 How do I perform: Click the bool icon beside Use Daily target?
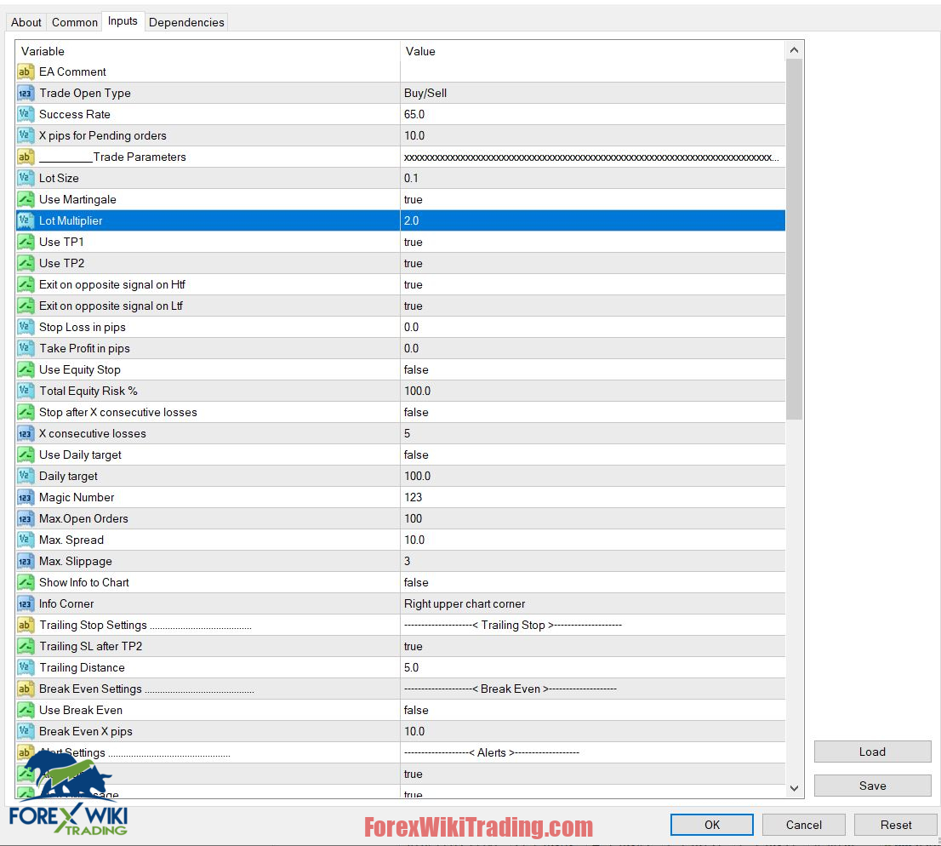[26, 455]
